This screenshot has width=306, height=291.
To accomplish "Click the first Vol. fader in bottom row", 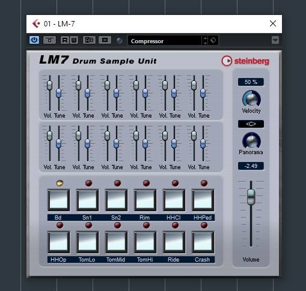I will coord(49,136).
